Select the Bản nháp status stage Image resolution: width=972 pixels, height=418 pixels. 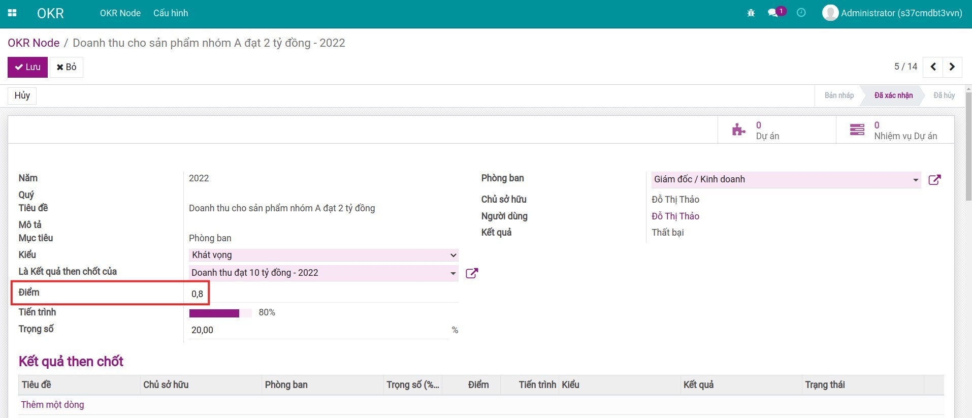coord(838,95)
